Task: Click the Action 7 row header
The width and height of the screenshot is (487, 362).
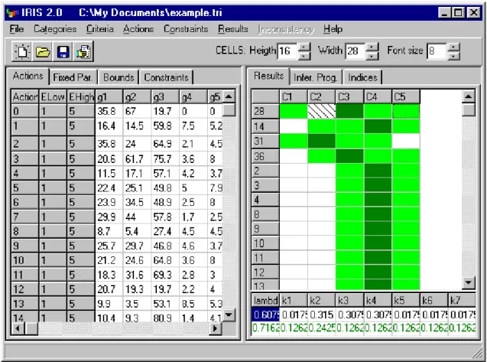Action: (x=24, y=217)
